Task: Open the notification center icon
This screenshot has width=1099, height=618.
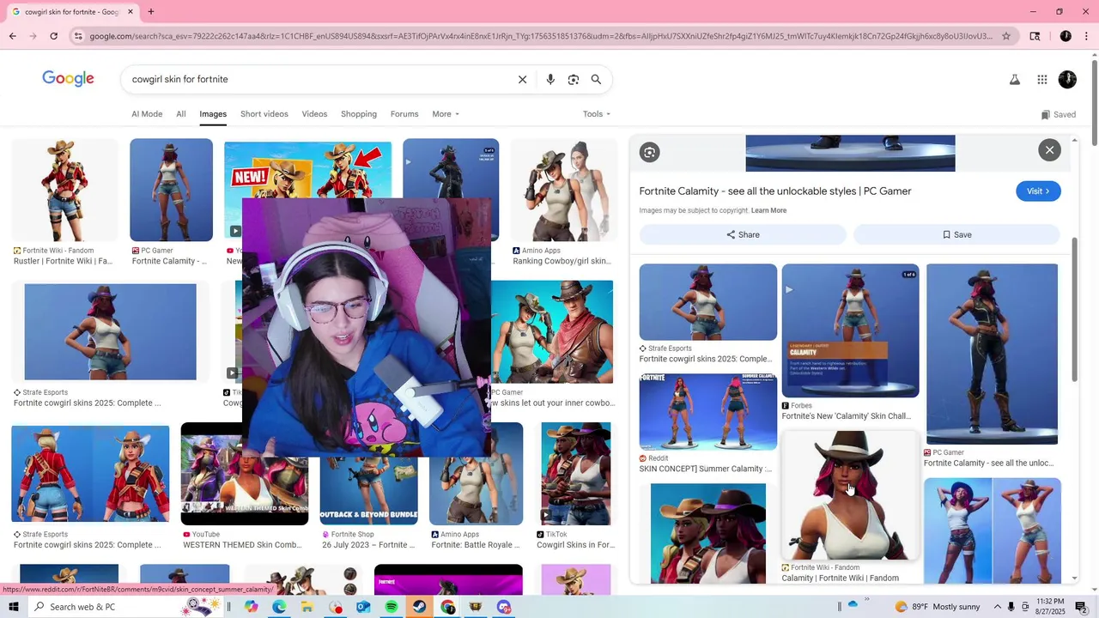Action: 1081,607
